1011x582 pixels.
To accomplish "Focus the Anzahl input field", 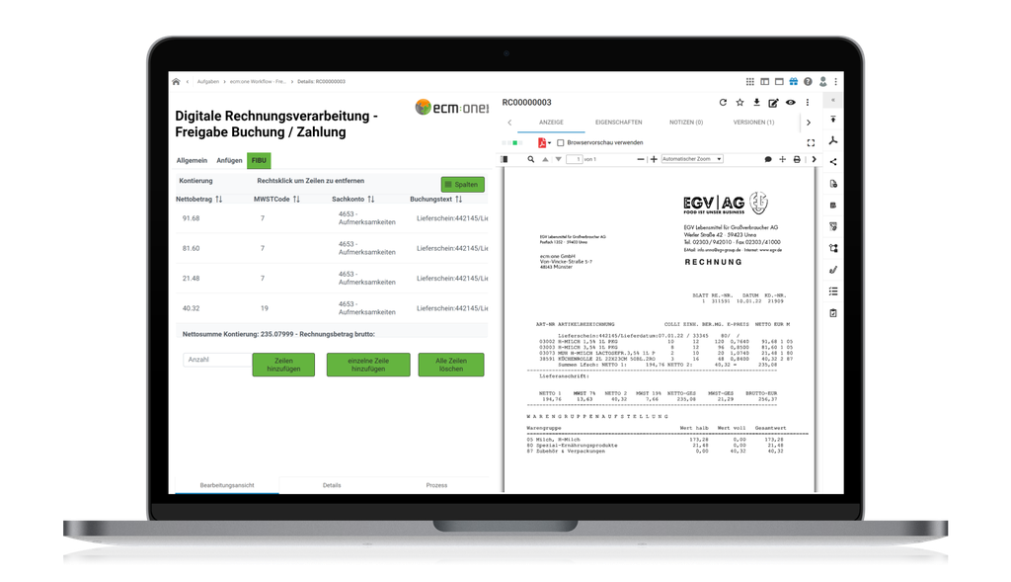I will (216, 360).
